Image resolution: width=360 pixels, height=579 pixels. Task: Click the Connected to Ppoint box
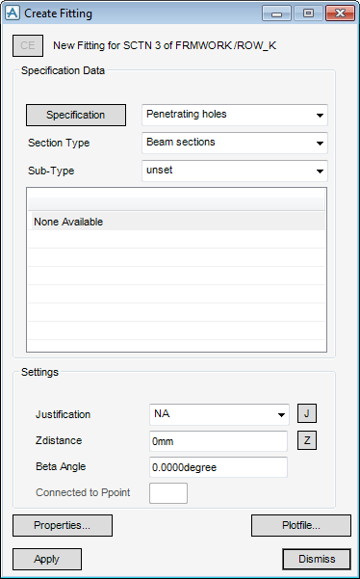(168, 493)
